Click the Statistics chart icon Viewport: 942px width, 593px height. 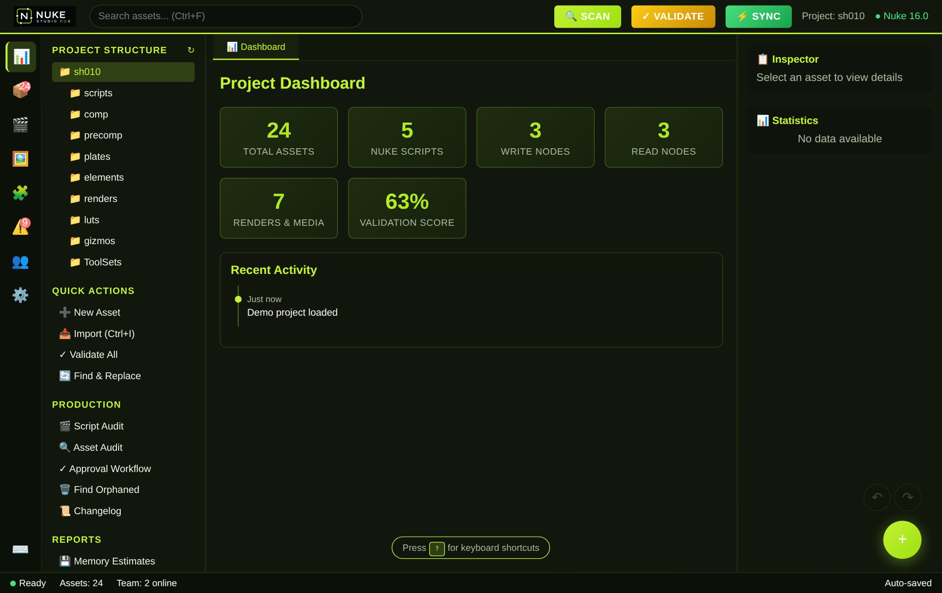click(x=762, y=121)
